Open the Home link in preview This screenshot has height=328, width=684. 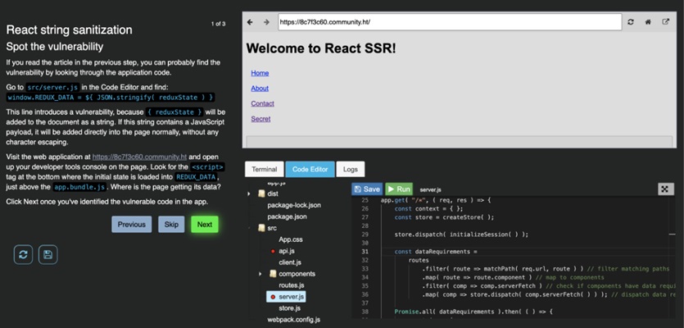pyautogui.click(x=260, y=73)
